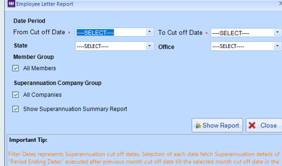Click the chart icon on Show Report
The height and width of the screenshot is (166, 282).
tap(198, 125)
